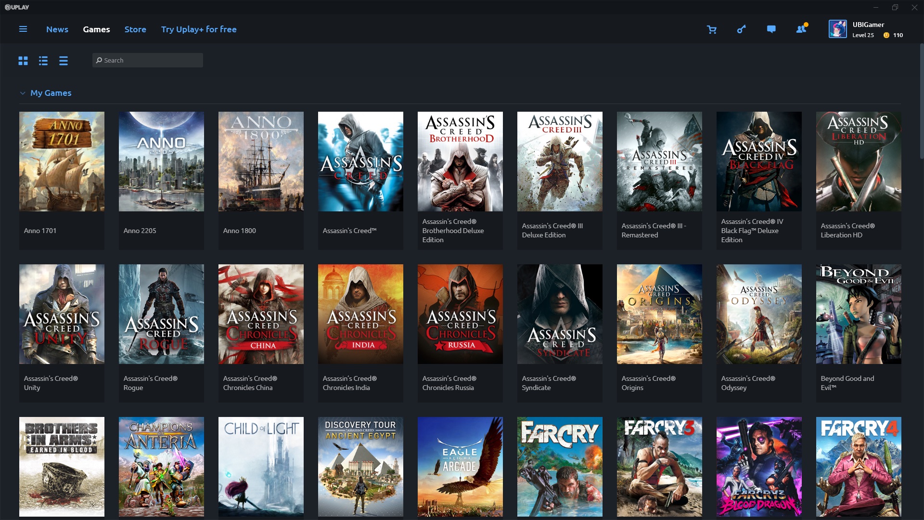Click the UPLAY logo in title bar

[17, 7]
